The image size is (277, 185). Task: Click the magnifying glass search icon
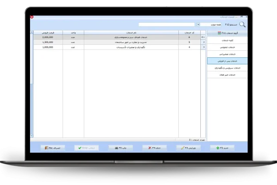point(242,25)
